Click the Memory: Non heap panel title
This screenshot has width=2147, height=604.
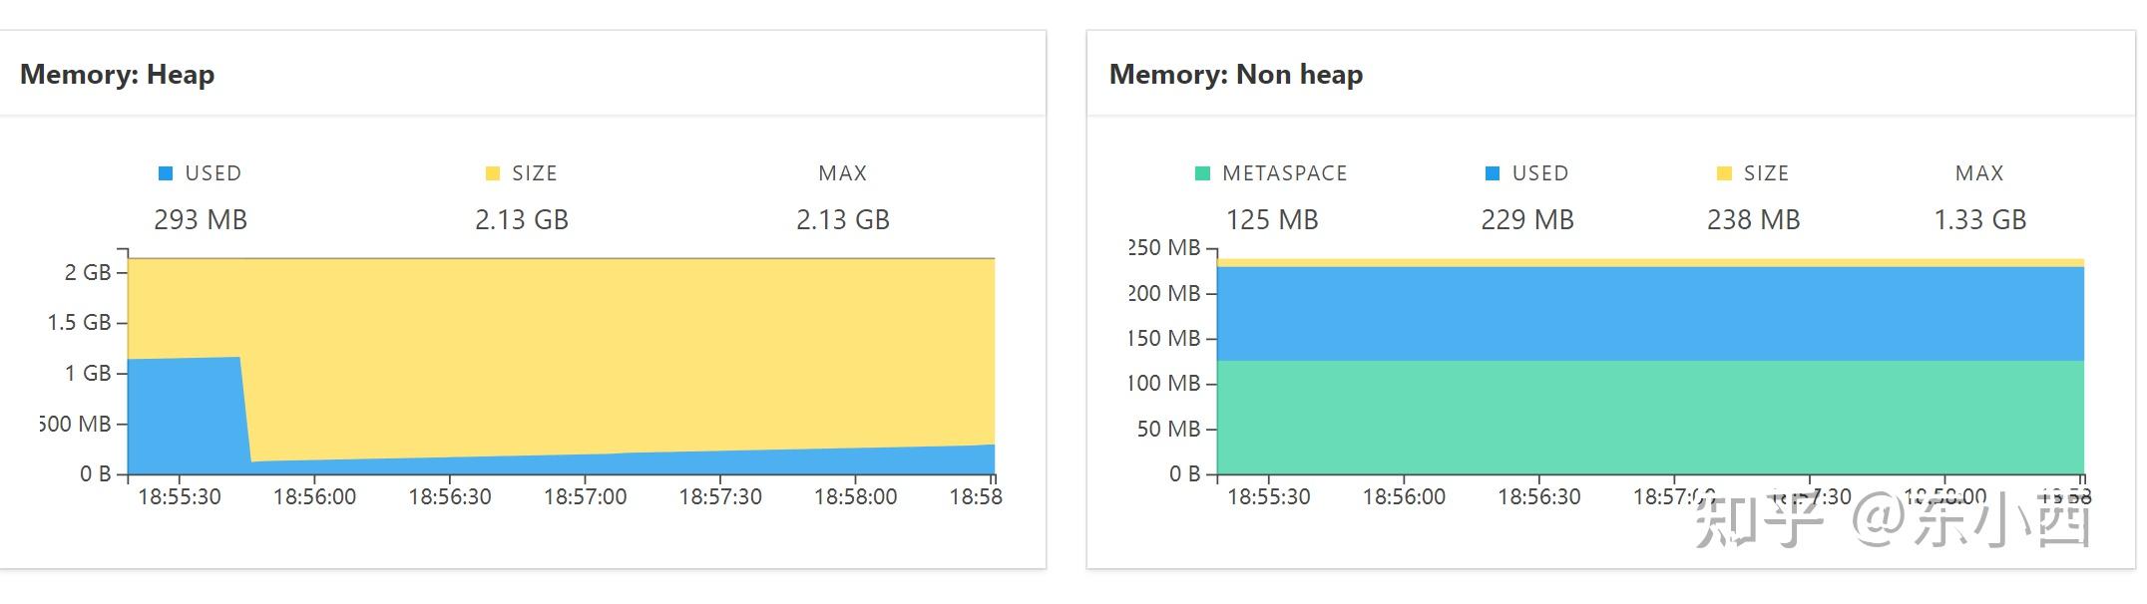click(1236, 75)
